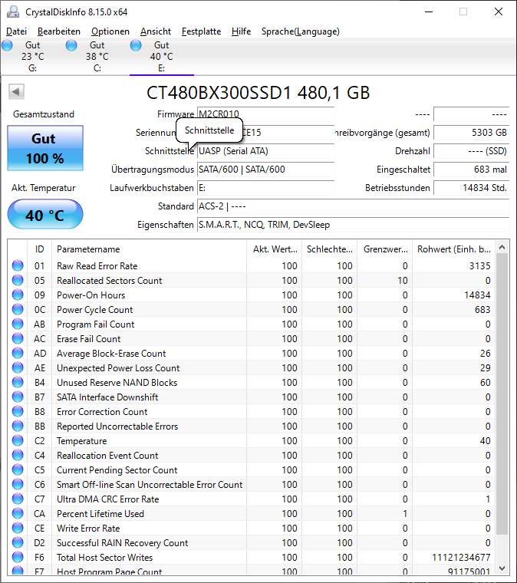This screenshot has width=517, height=583.
Task: Click the Firmware field M2CR010
Action: point(265,114)
